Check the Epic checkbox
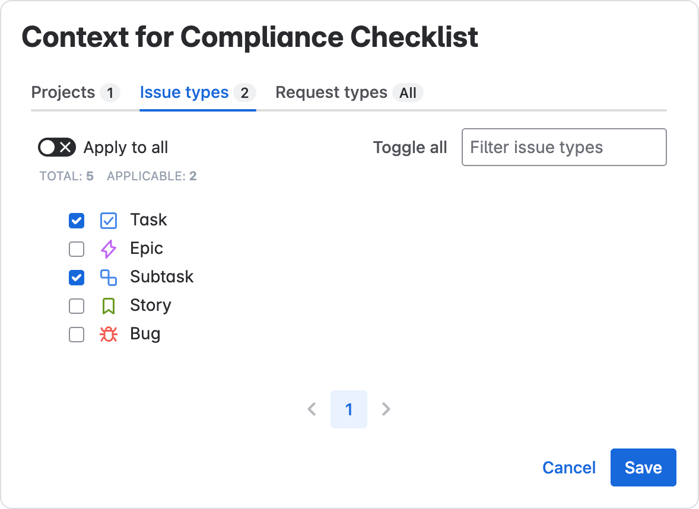This screenshot has width=699, height=509. 77,249
